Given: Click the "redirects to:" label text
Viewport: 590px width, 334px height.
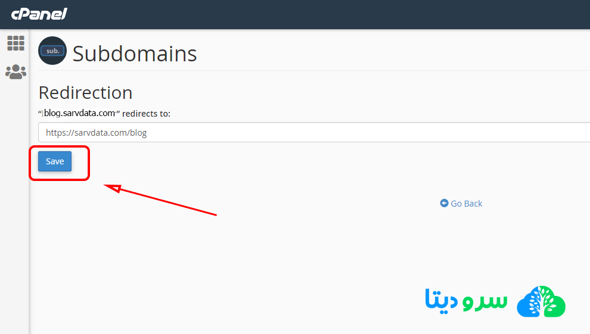Looking at the screenshot, I should (146, 113).
